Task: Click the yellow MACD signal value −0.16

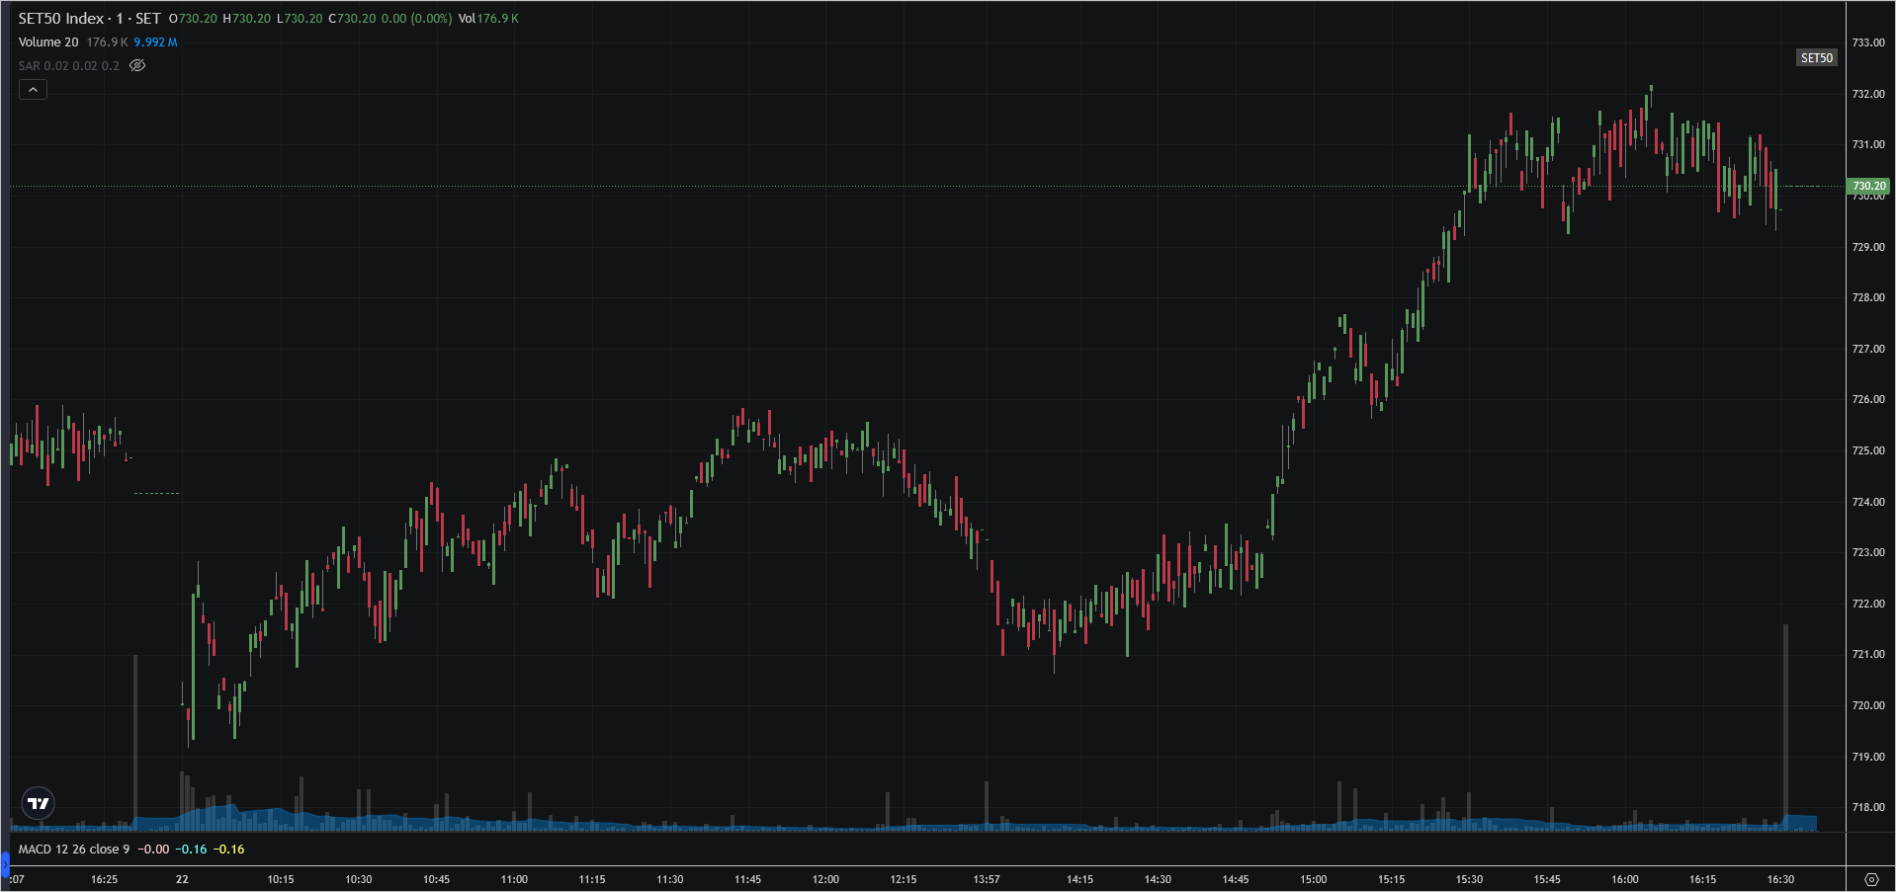Action: click(229, 850)
